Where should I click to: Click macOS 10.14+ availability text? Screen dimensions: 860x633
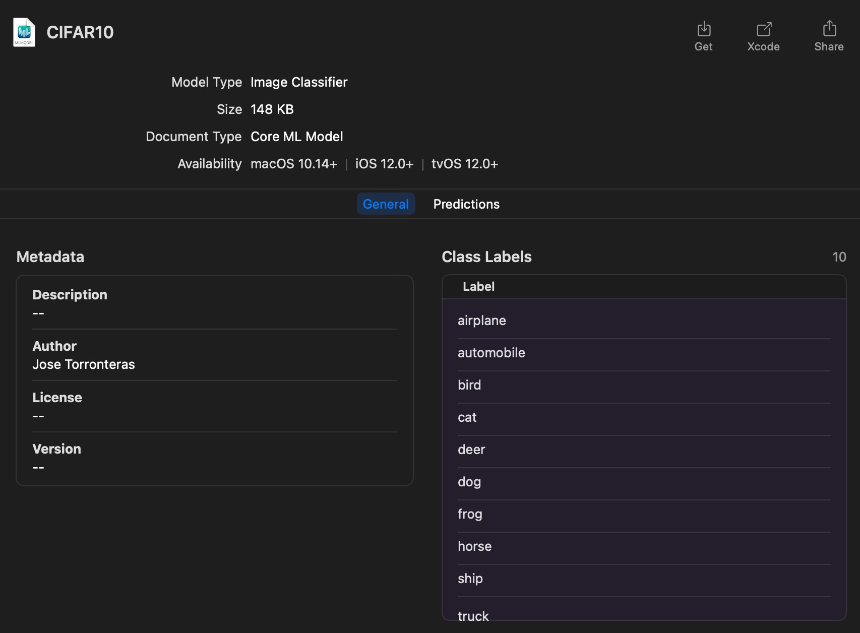(294, 164)
